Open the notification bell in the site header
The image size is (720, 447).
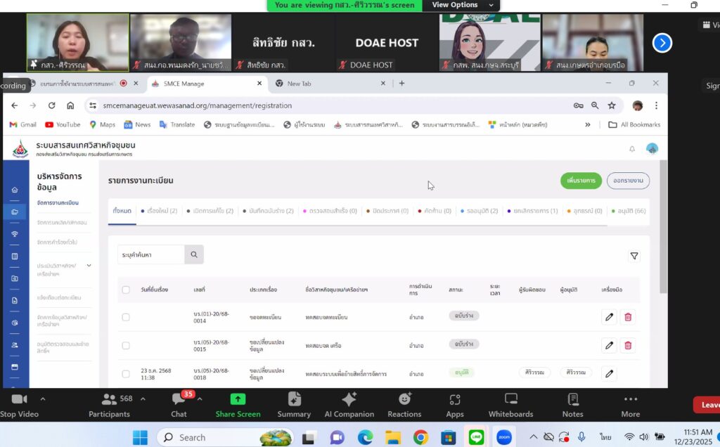click(x=631, y=149)
